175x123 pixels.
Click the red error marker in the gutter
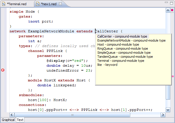tap(3, 70)
